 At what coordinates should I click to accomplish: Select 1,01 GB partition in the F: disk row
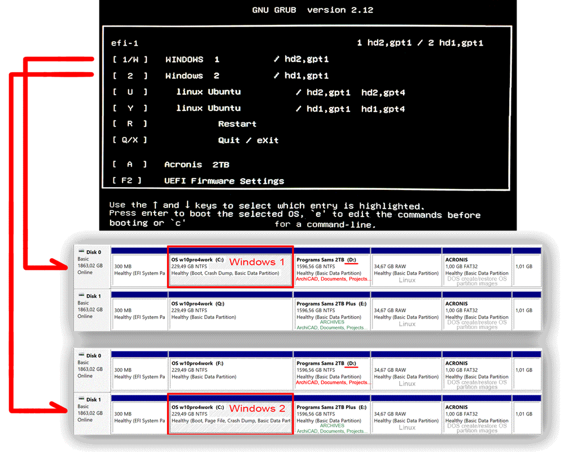click(527, 370)
